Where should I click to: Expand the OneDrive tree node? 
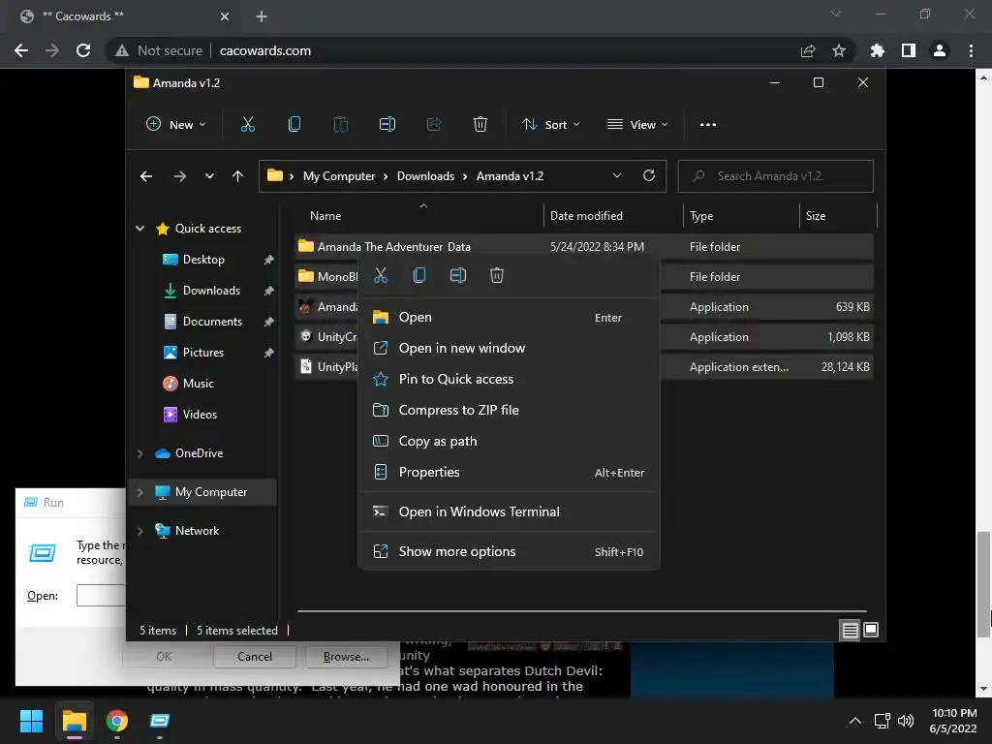139,453
